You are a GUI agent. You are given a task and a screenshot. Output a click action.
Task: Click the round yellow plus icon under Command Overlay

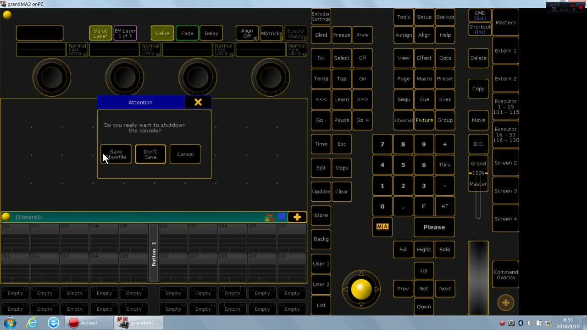[x=506, y=302]
